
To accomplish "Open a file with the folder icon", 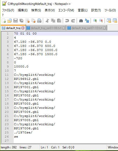I will 10,21.
